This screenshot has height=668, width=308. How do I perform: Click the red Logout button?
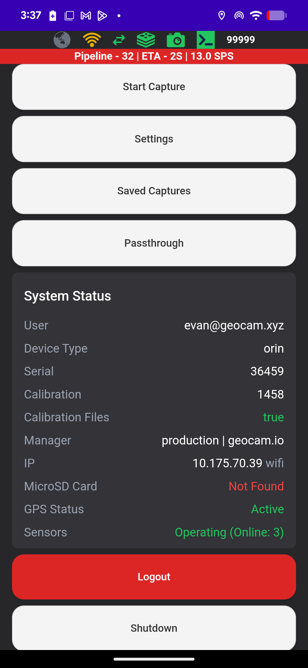(x=154, y=577)
